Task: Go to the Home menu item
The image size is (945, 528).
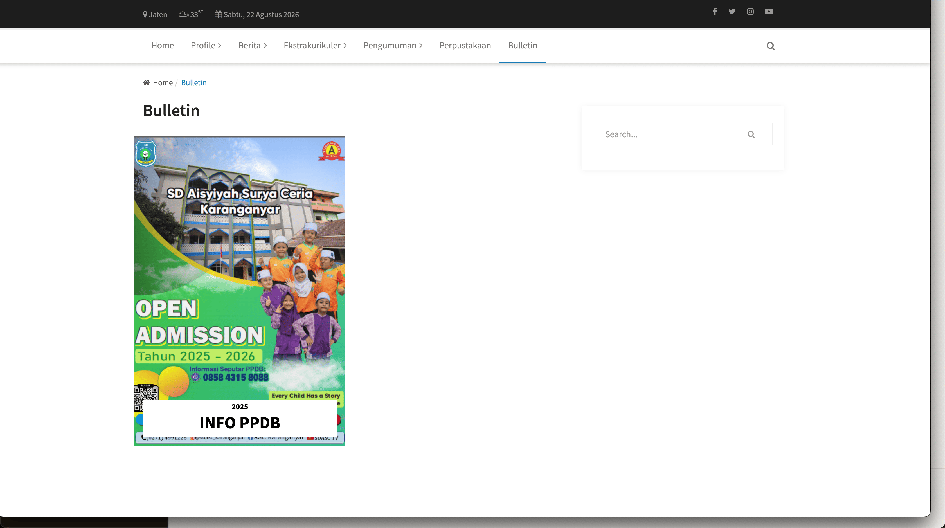Action: point(163,45)
